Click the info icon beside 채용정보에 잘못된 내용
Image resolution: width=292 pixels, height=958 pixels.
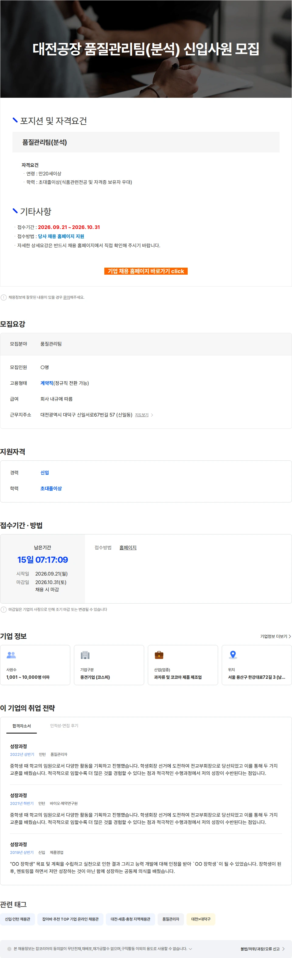(4, 298)
